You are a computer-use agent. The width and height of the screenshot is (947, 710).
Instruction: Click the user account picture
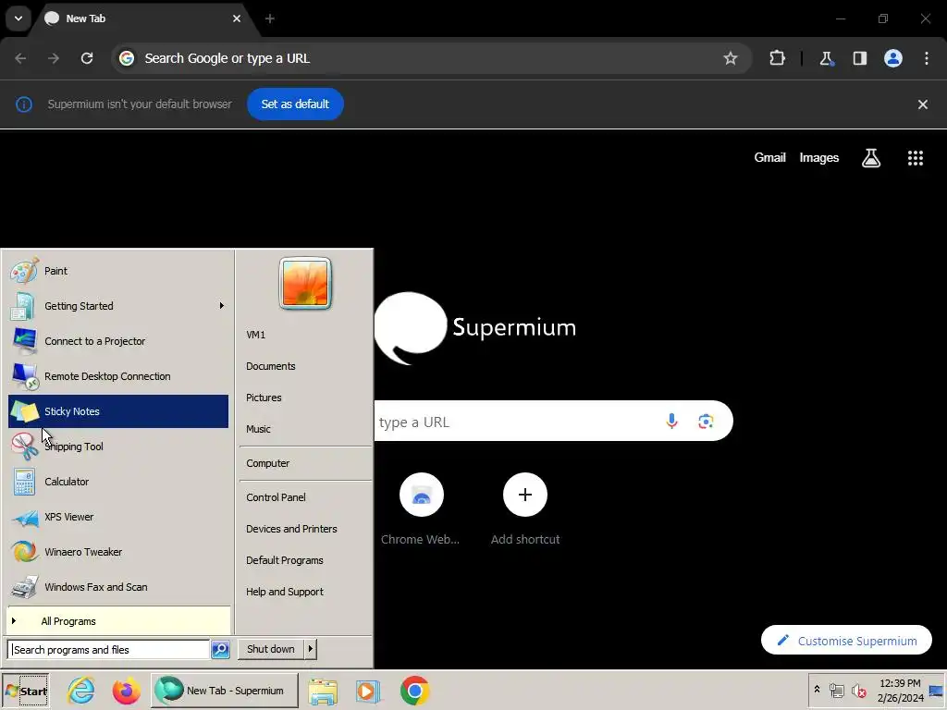[305, 283]
